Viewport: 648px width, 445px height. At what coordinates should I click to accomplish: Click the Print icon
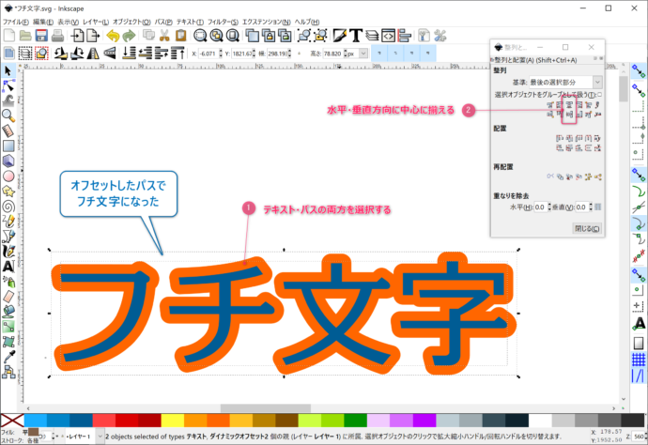point(57,36)
